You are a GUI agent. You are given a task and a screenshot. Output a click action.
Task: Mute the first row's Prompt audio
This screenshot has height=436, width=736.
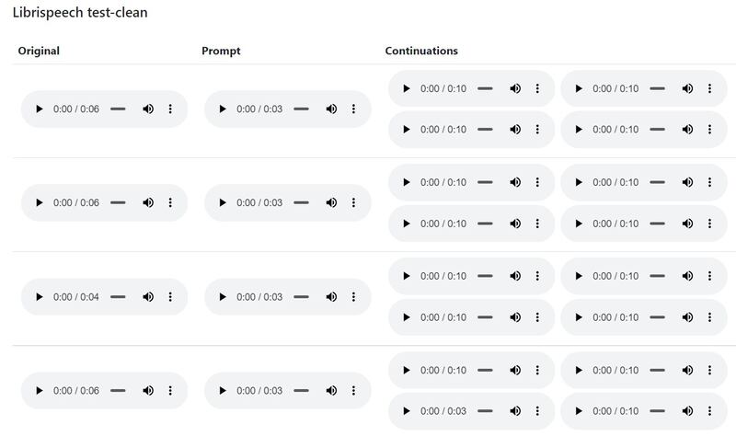click(331, 109)
